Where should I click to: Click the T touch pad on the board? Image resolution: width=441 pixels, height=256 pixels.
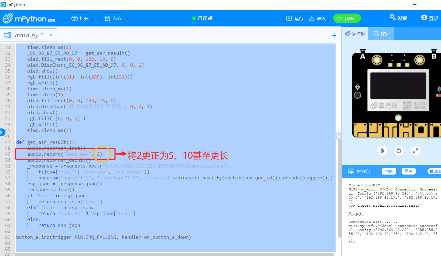390,129
